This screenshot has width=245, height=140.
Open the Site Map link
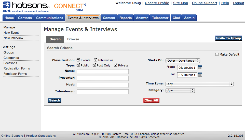pyautogui.click(x=181, y=3)
